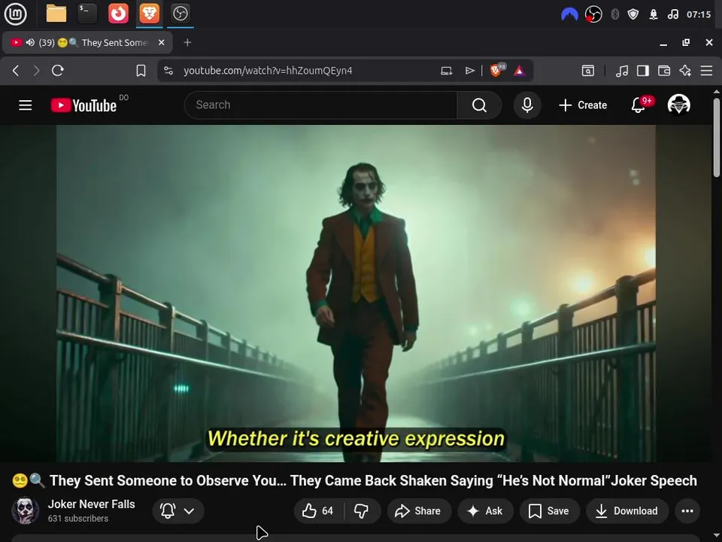722x542 pixels.
Task: Launch the Terminal from the panel
Action: pyautogui.click(x=87, y=14)
